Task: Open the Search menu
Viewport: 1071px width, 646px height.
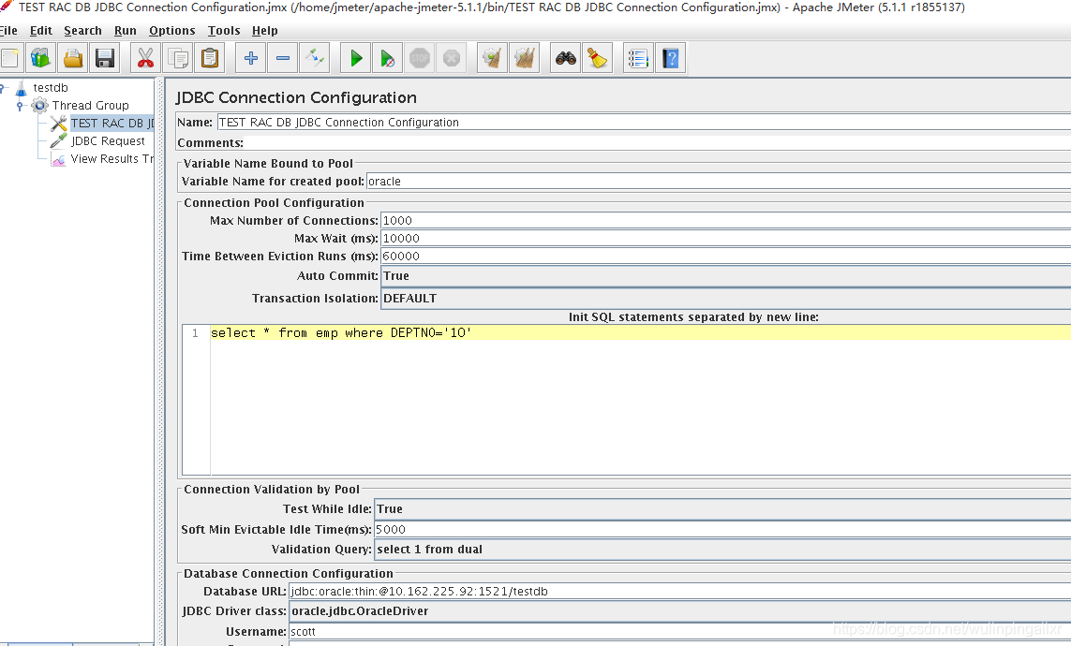Action: pyautogui.click(x=82, y=31)
